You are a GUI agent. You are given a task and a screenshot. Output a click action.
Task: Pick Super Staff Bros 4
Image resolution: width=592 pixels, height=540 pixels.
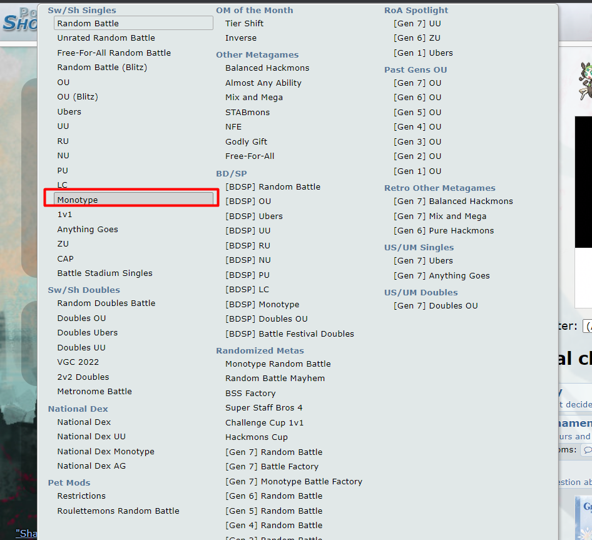coord(264,407)
